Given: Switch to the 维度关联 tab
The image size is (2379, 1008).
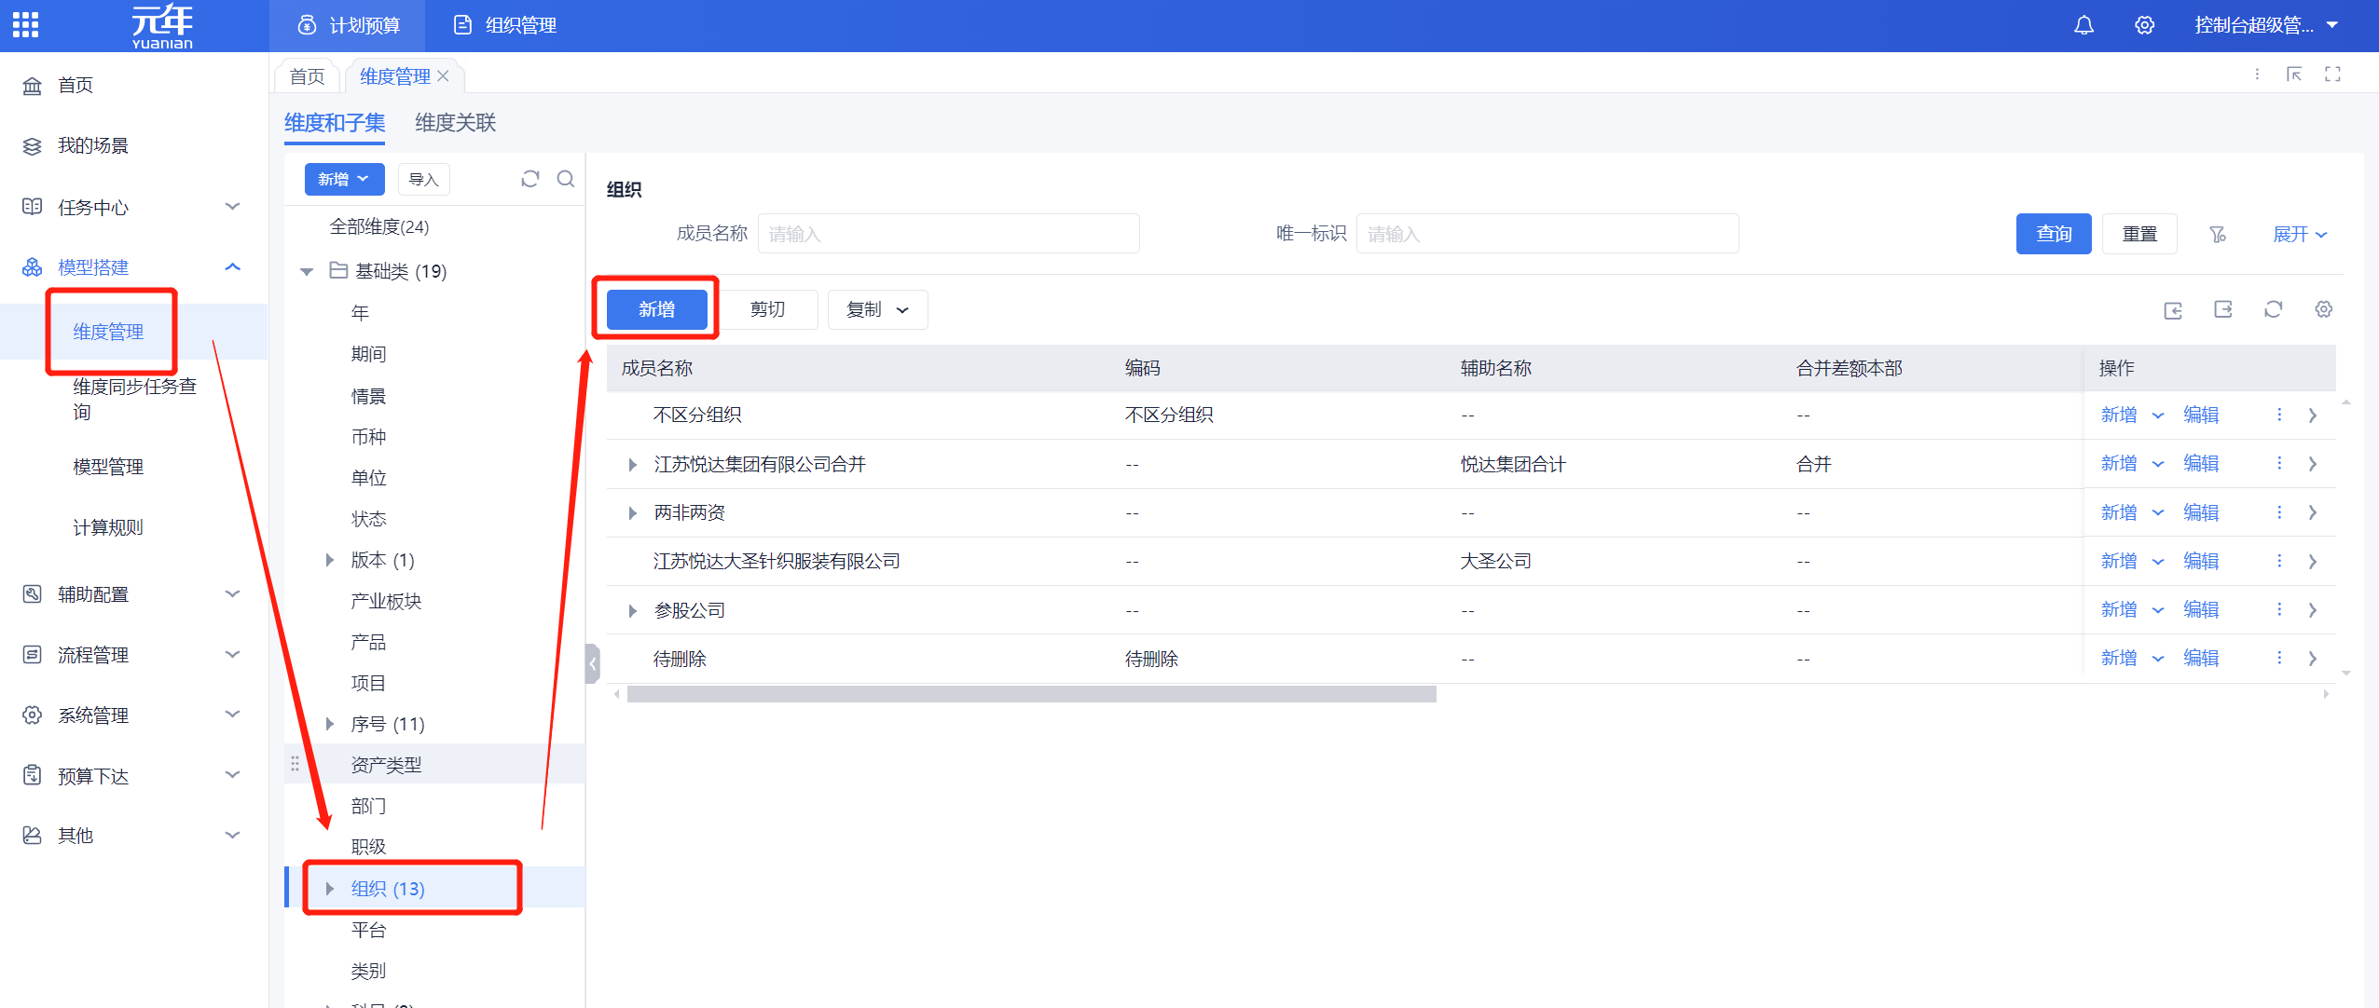Looking at the screenshot, I should (455, 123).
